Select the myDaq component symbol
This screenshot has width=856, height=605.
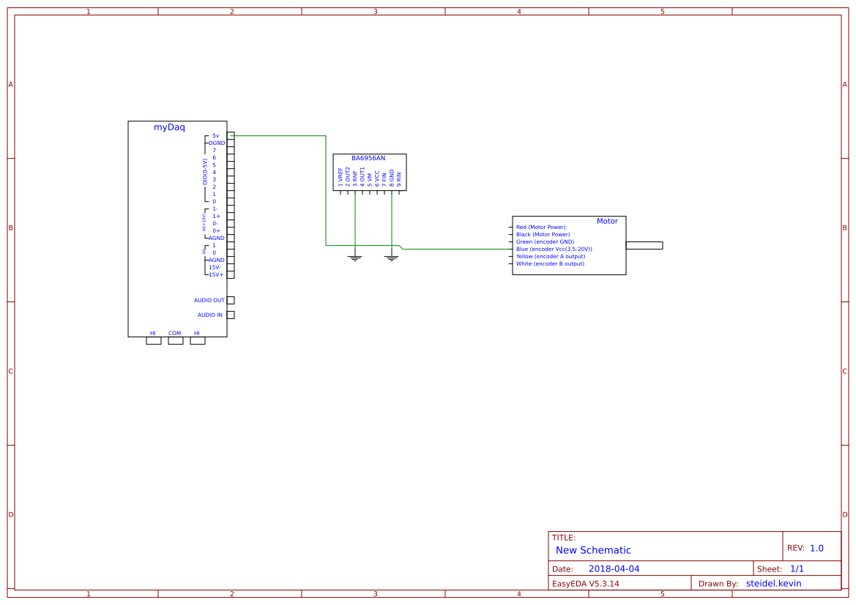pyautogui.click(x=177, y=227)
